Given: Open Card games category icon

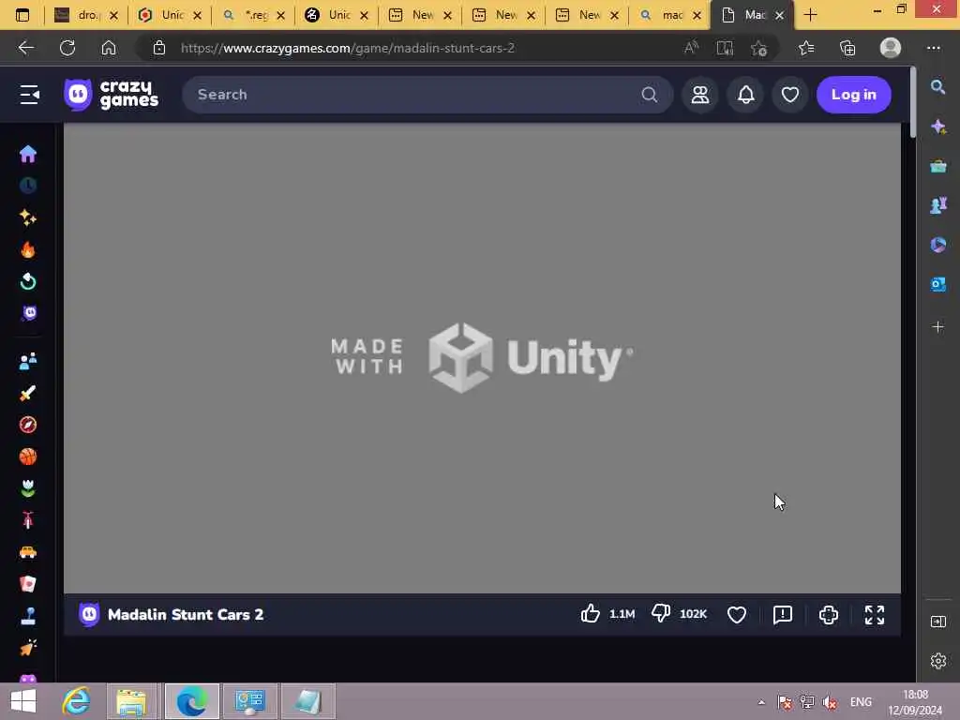Looking at the screenshot, I should (28, 583).
